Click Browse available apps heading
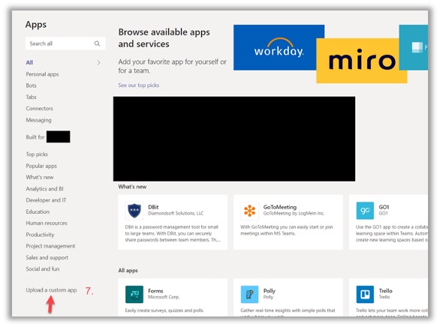The image size is (440, 327). click(164, 37)
